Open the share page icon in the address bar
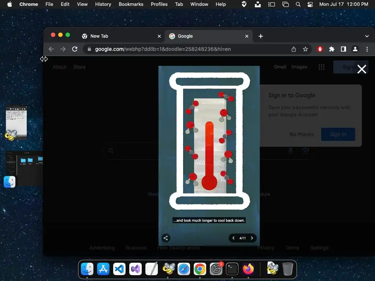 tap(294, 49)
